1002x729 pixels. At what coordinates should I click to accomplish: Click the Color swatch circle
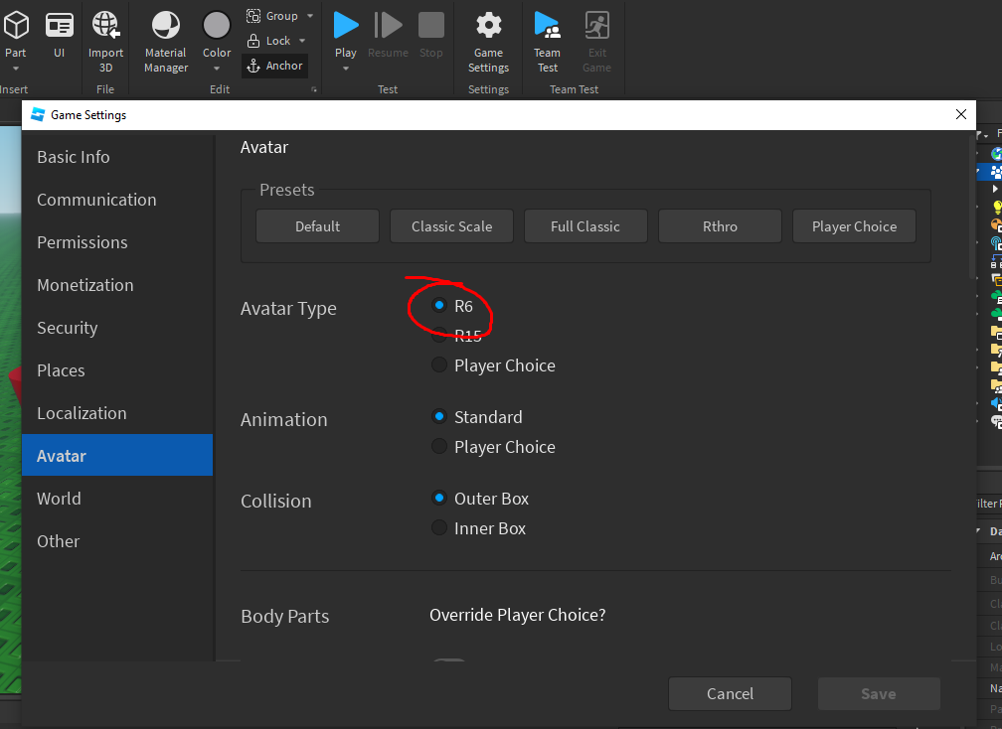click(217, 25)
